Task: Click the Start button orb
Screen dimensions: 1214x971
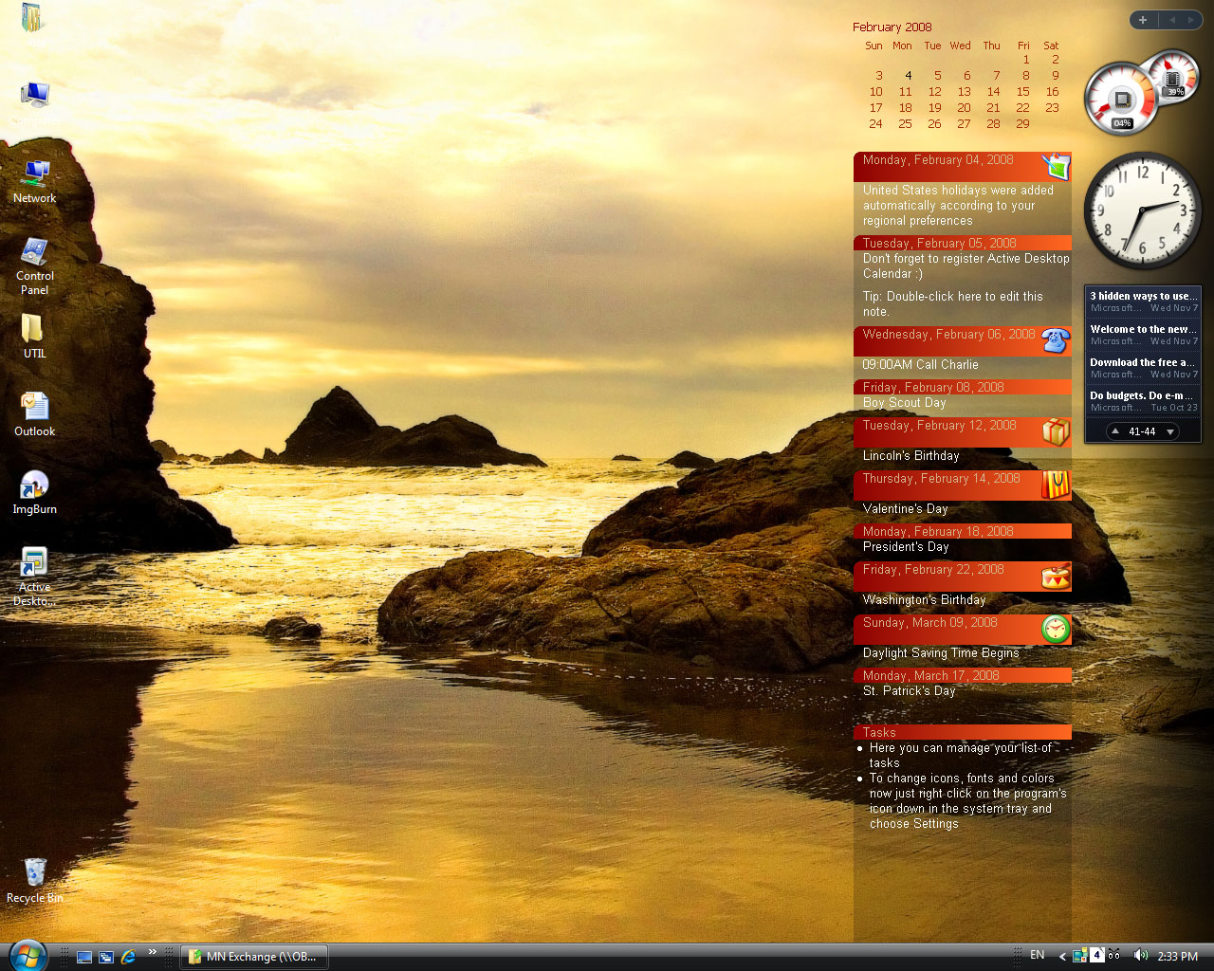Action: pos(27,954)
